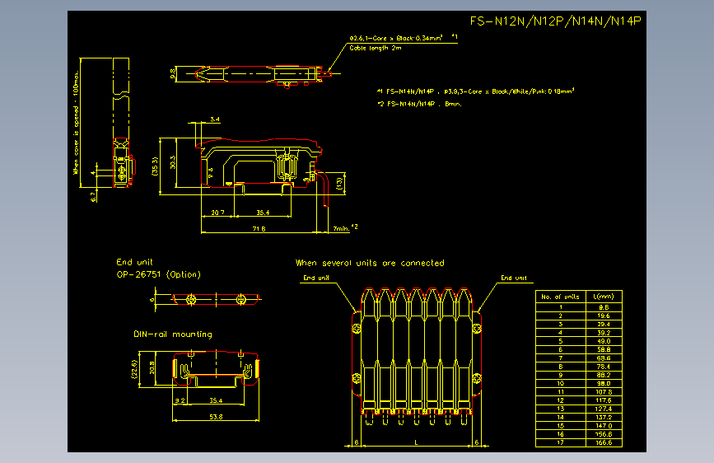Select the "107.8" table cell
The width and height of the screenshot is (714, 463).
604,392
